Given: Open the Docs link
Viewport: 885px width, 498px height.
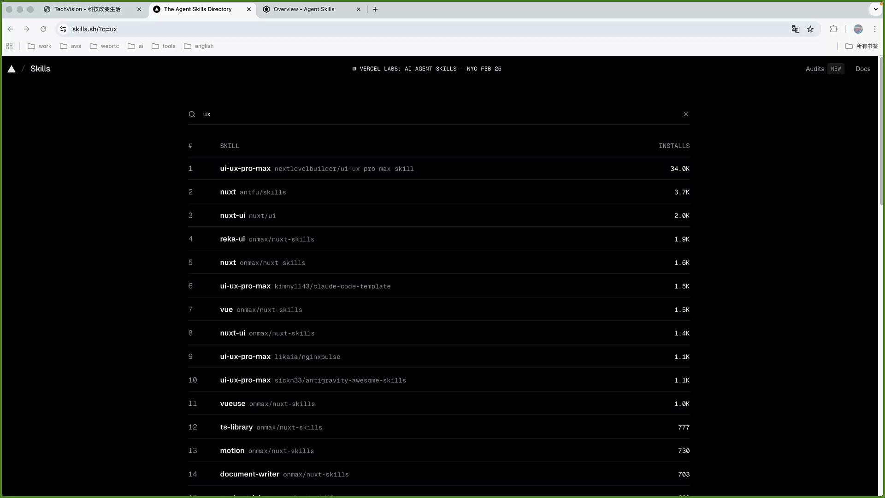Looking at the screenshot, I should click(863, 69).
